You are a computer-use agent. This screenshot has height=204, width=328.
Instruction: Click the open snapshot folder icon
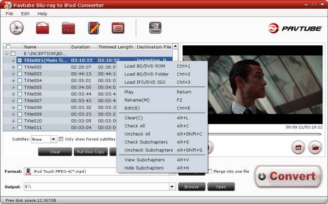tap(315, 148)
